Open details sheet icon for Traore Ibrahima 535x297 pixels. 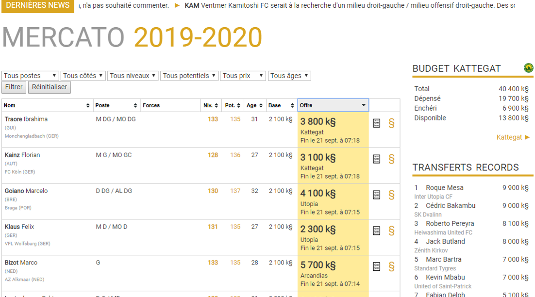[376, 123]
